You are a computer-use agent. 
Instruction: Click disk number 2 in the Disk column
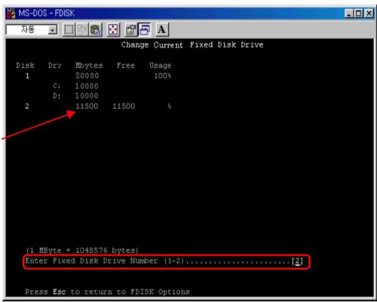click(27, 106)
